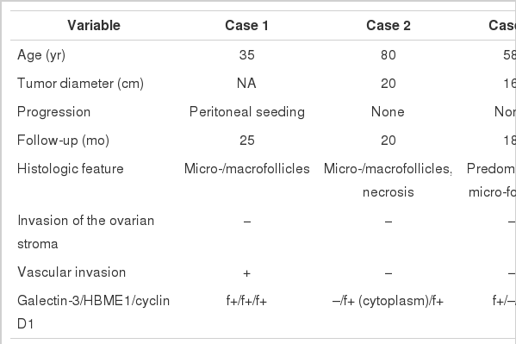Select the Progression row label
The height and width of the screenshot is (344, 516).
(53, 112)
